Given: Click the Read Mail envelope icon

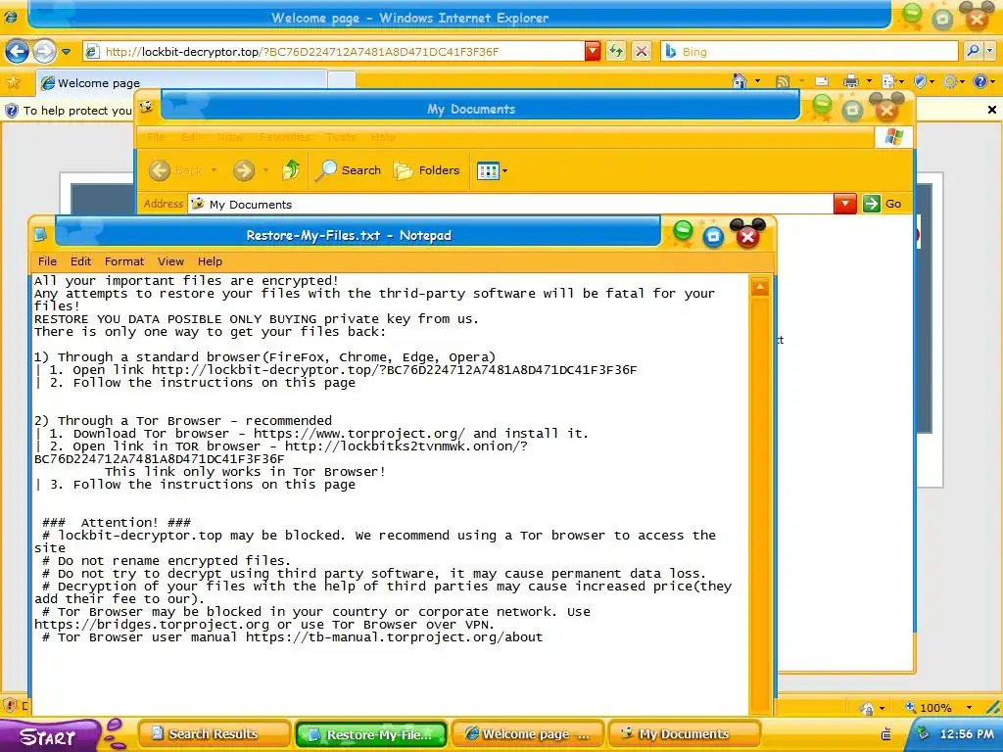Looking at the screenshot, I should [x=822, y=81].
